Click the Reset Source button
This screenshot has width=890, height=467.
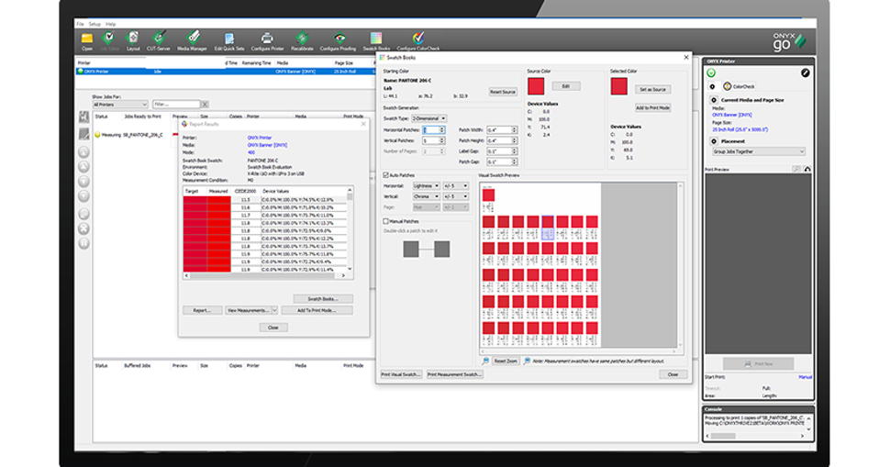pyautogui.click(x=503, y=92)
